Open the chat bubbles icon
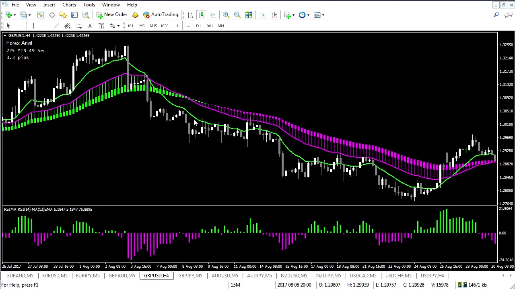The image size is (515, 289). (509, 15)
